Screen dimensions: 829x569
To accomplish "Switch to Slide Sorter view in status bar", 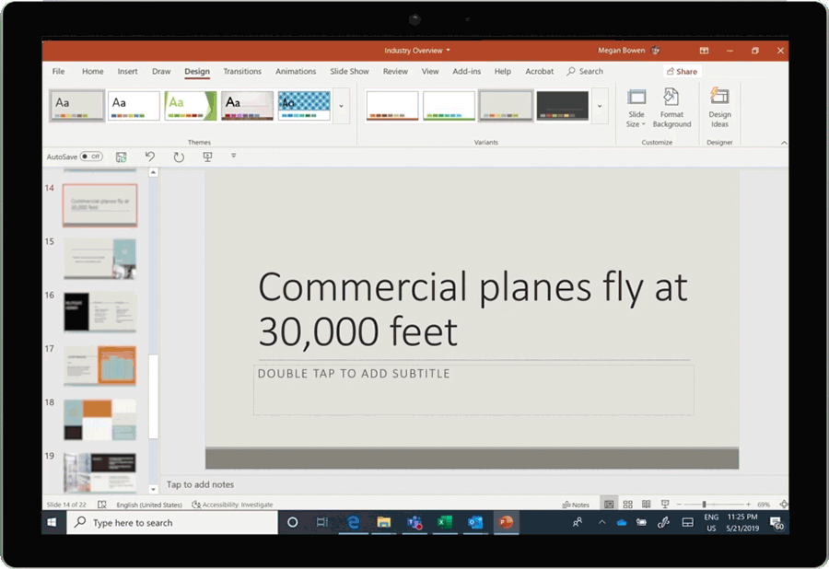I will click(x=627, y=504).
